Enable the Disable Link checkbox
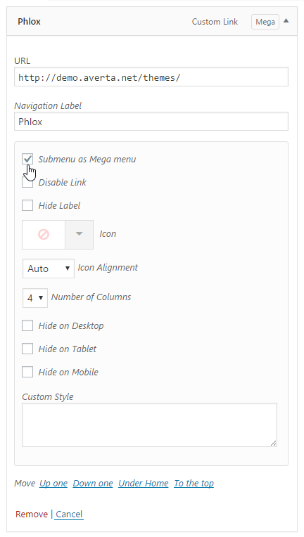Viewport: 304px width, 537px height. (27, 182)
